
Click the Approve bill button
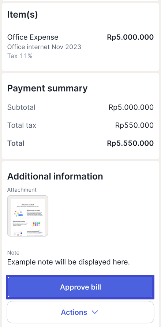pyautogui.click(x=80, y=287)
